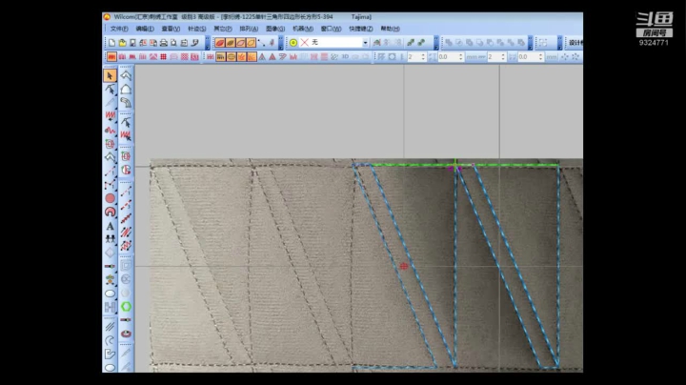Open the 帮助(H) menu
686x385 pixels.
click(390, 29)
